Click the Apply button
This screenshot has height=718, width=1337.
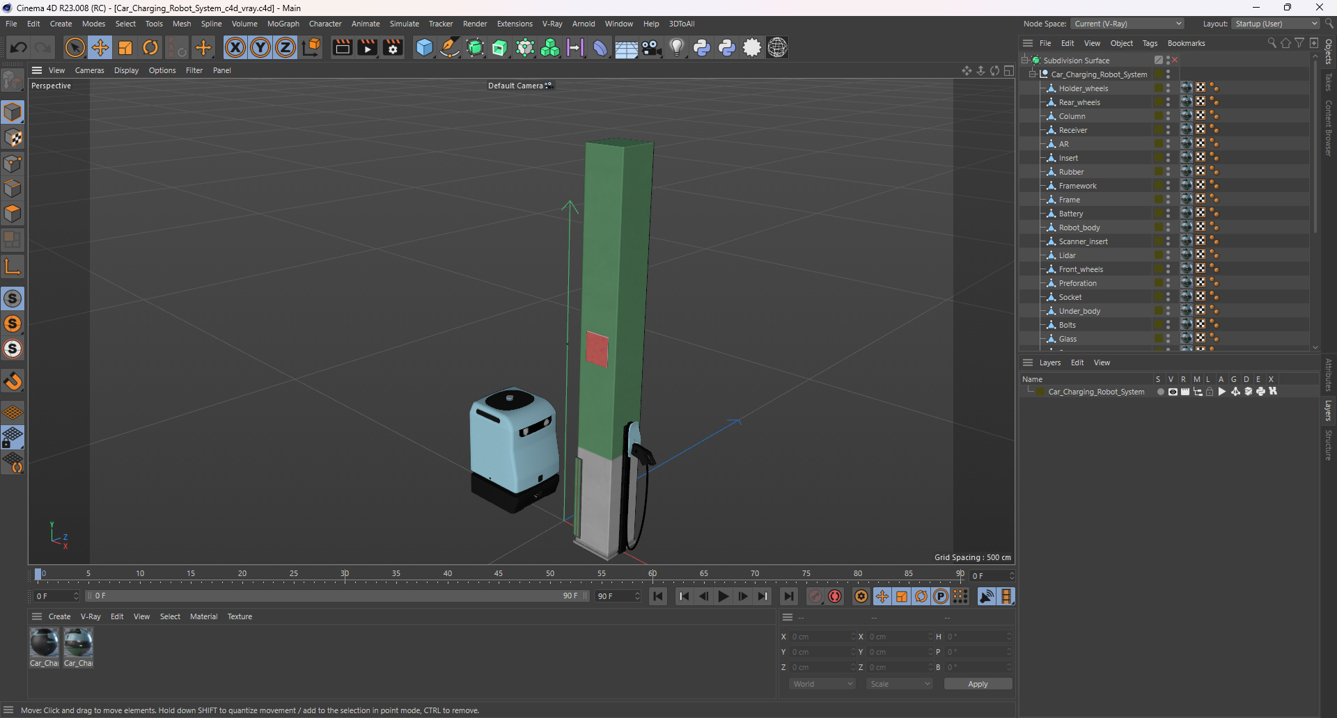click(978, 684)
